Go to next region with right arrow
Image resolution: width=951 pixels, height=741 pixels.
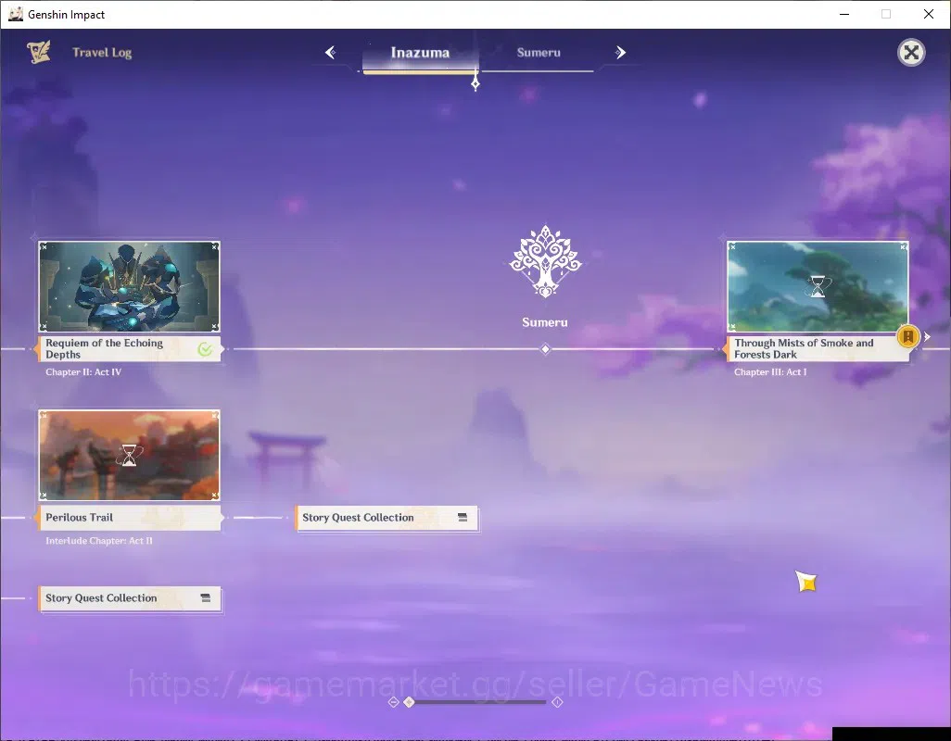[620, 53]
